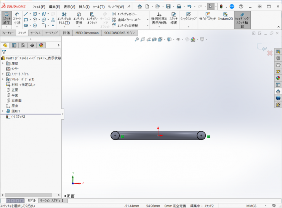Click the red X cancel sketch icon
Image resolution: width=282 pixels, height=208 pixels.
pyautogui.click(x=270, y=53)
